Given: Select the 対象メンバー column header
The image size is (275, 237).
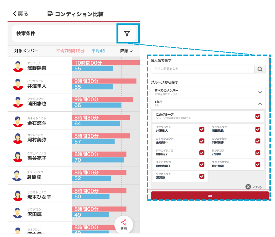Looking at the screenshot, I should point(26,51).
